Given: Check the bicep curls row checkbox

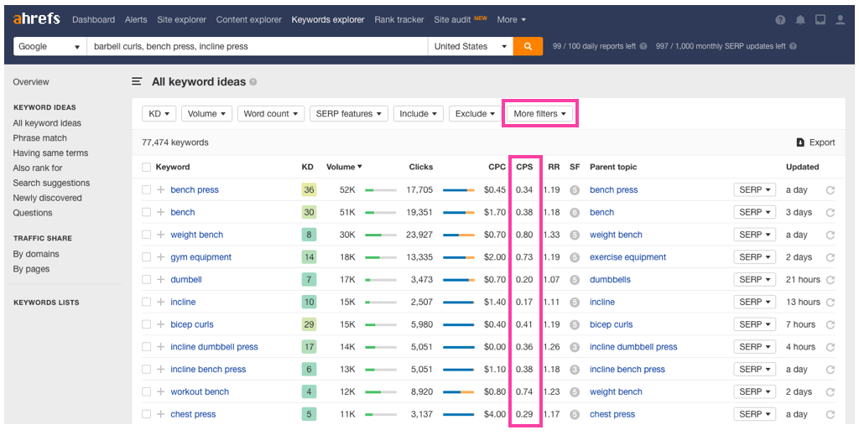Looking at the screenshot, I should point(146,324).
